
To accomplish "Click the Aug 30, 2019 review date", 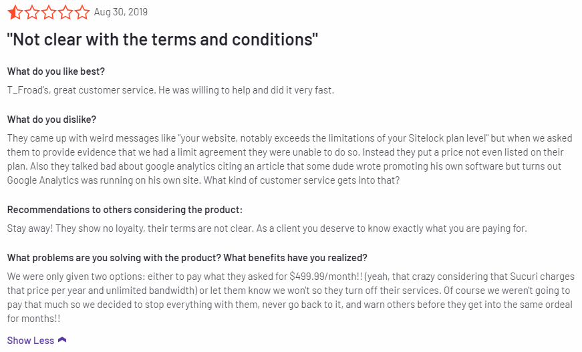I will click(121, 12).
